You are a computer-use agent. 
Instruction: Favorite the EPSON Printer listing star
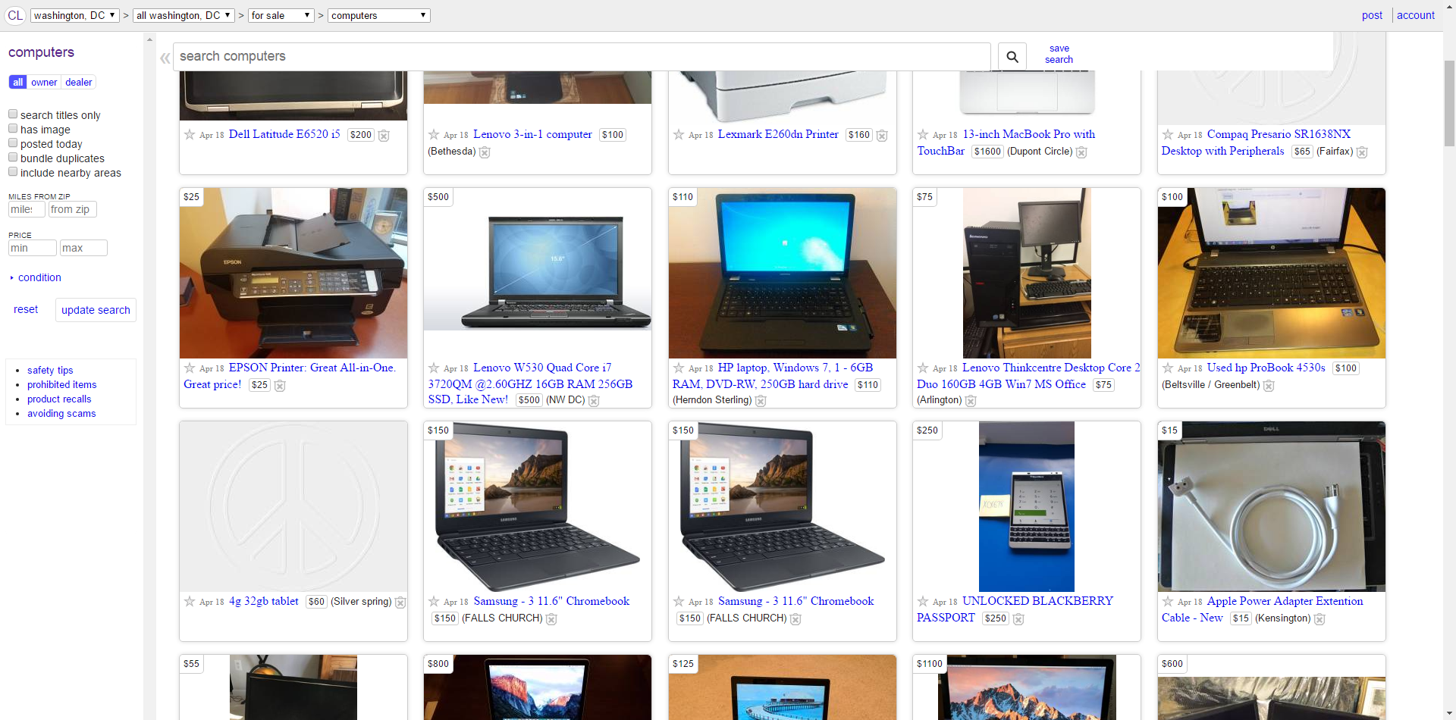pos(190,368)
